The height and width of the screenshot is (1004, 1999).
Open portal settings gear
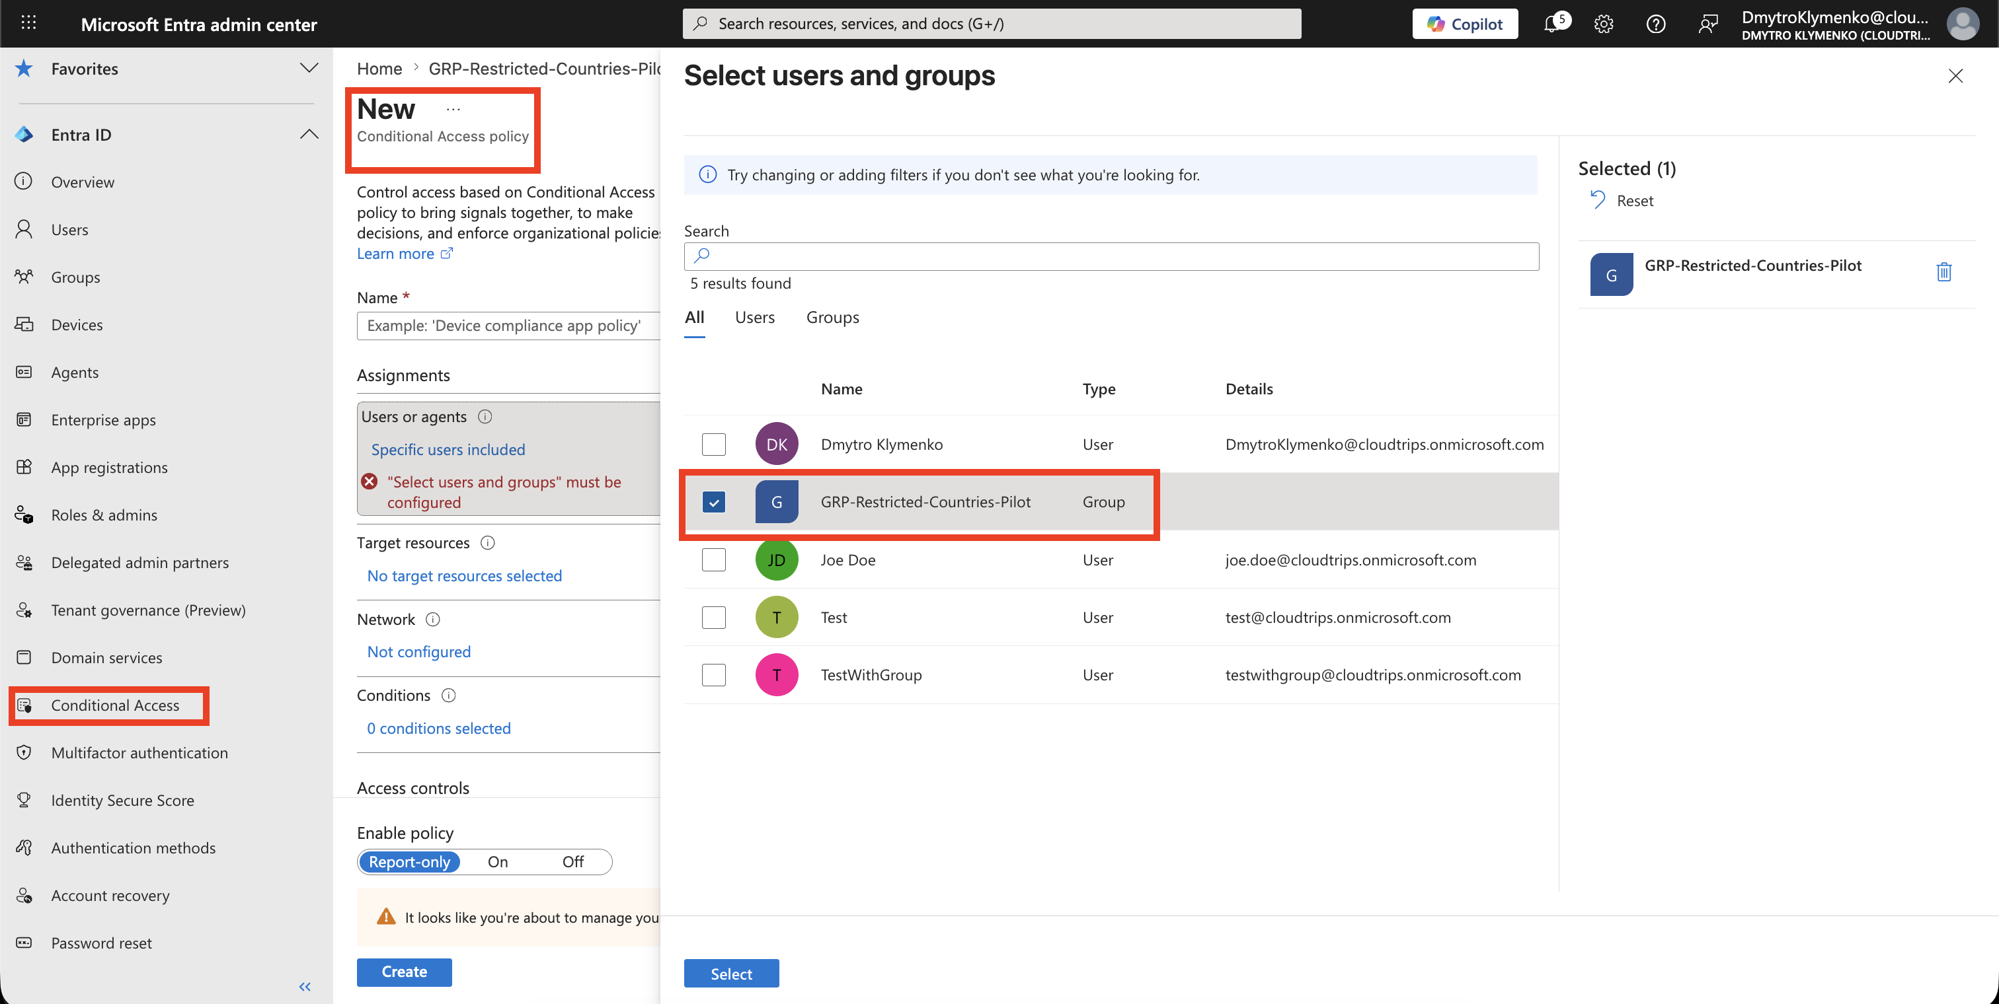tap(1604, 24)
